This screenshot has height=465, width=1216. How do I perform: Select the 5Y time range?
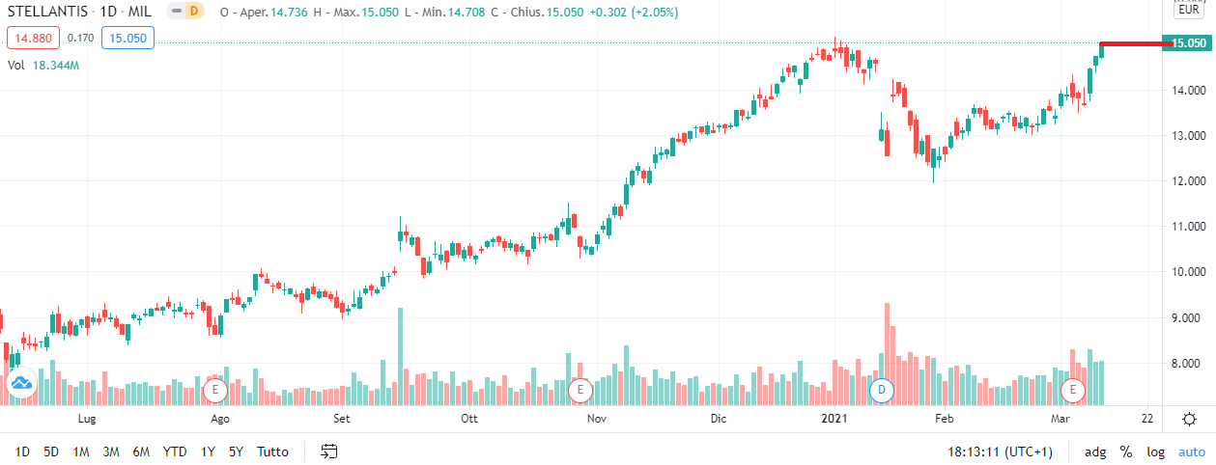click(236, 451)
